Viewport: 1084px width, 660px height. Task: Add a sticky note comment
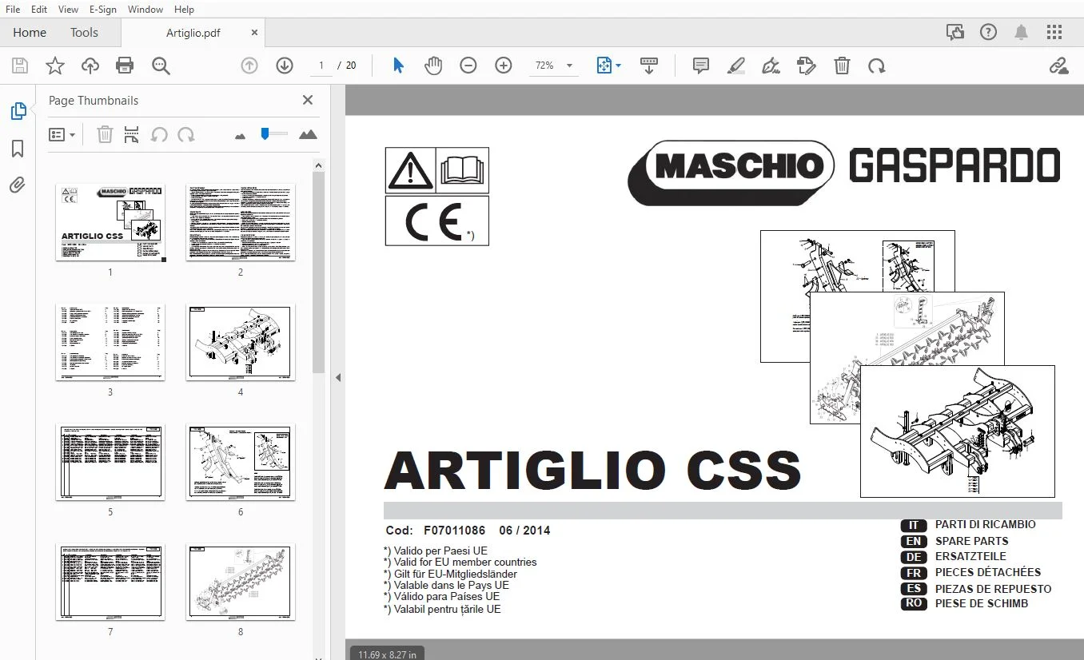point(701,66)
